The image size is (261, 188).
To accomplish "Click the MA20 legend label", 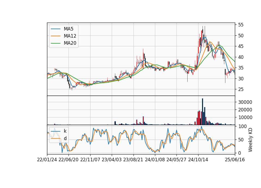I will tap(70, 43).
